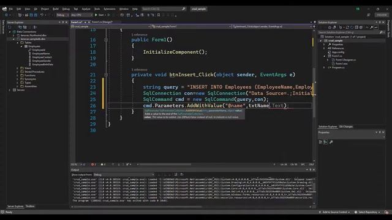
Task: Collapse btnInsert_Click method outlining box
Action: 106,75
